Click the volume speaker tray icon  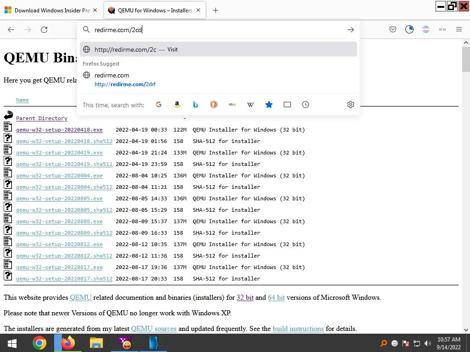click(x=428, y=343)
